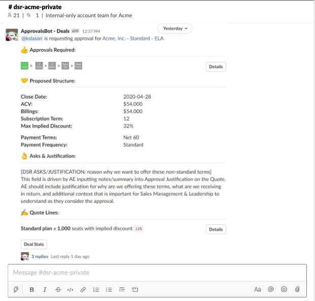This screenshot has width=315, height=301.
Task: Select the Close Date value 2020-04-28
Action: pyautogui.click(x=137, y=97)
